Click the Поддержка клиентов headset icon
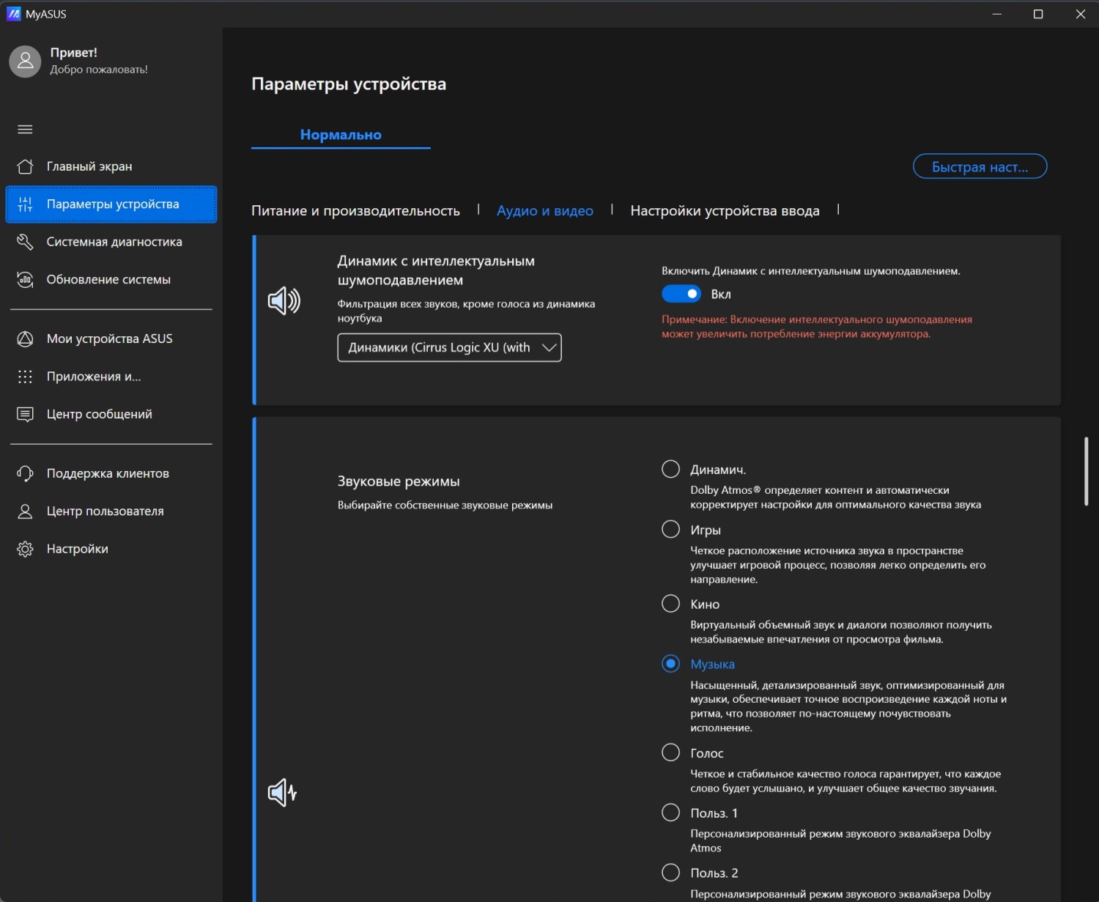Screen dimensions: 1099x902 [x=25, y=473]
